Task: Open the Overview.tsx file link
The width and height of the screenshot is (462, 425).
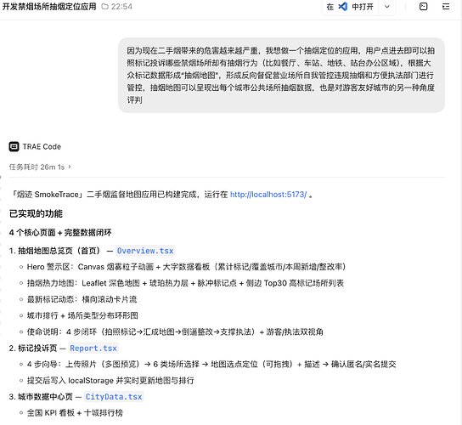Action: point(145,251)
